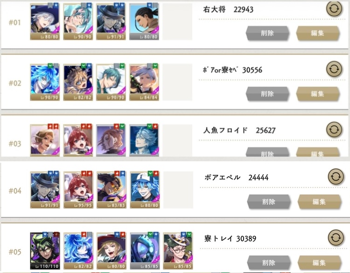Edit deck #01 with 編集 button
This screenshot has height=273, width=350.
[x=318, y=33]
